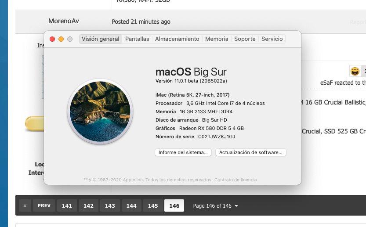Screen dimensions: 366x227
Task: Go to forum page 142
Action: click(88, 205)
